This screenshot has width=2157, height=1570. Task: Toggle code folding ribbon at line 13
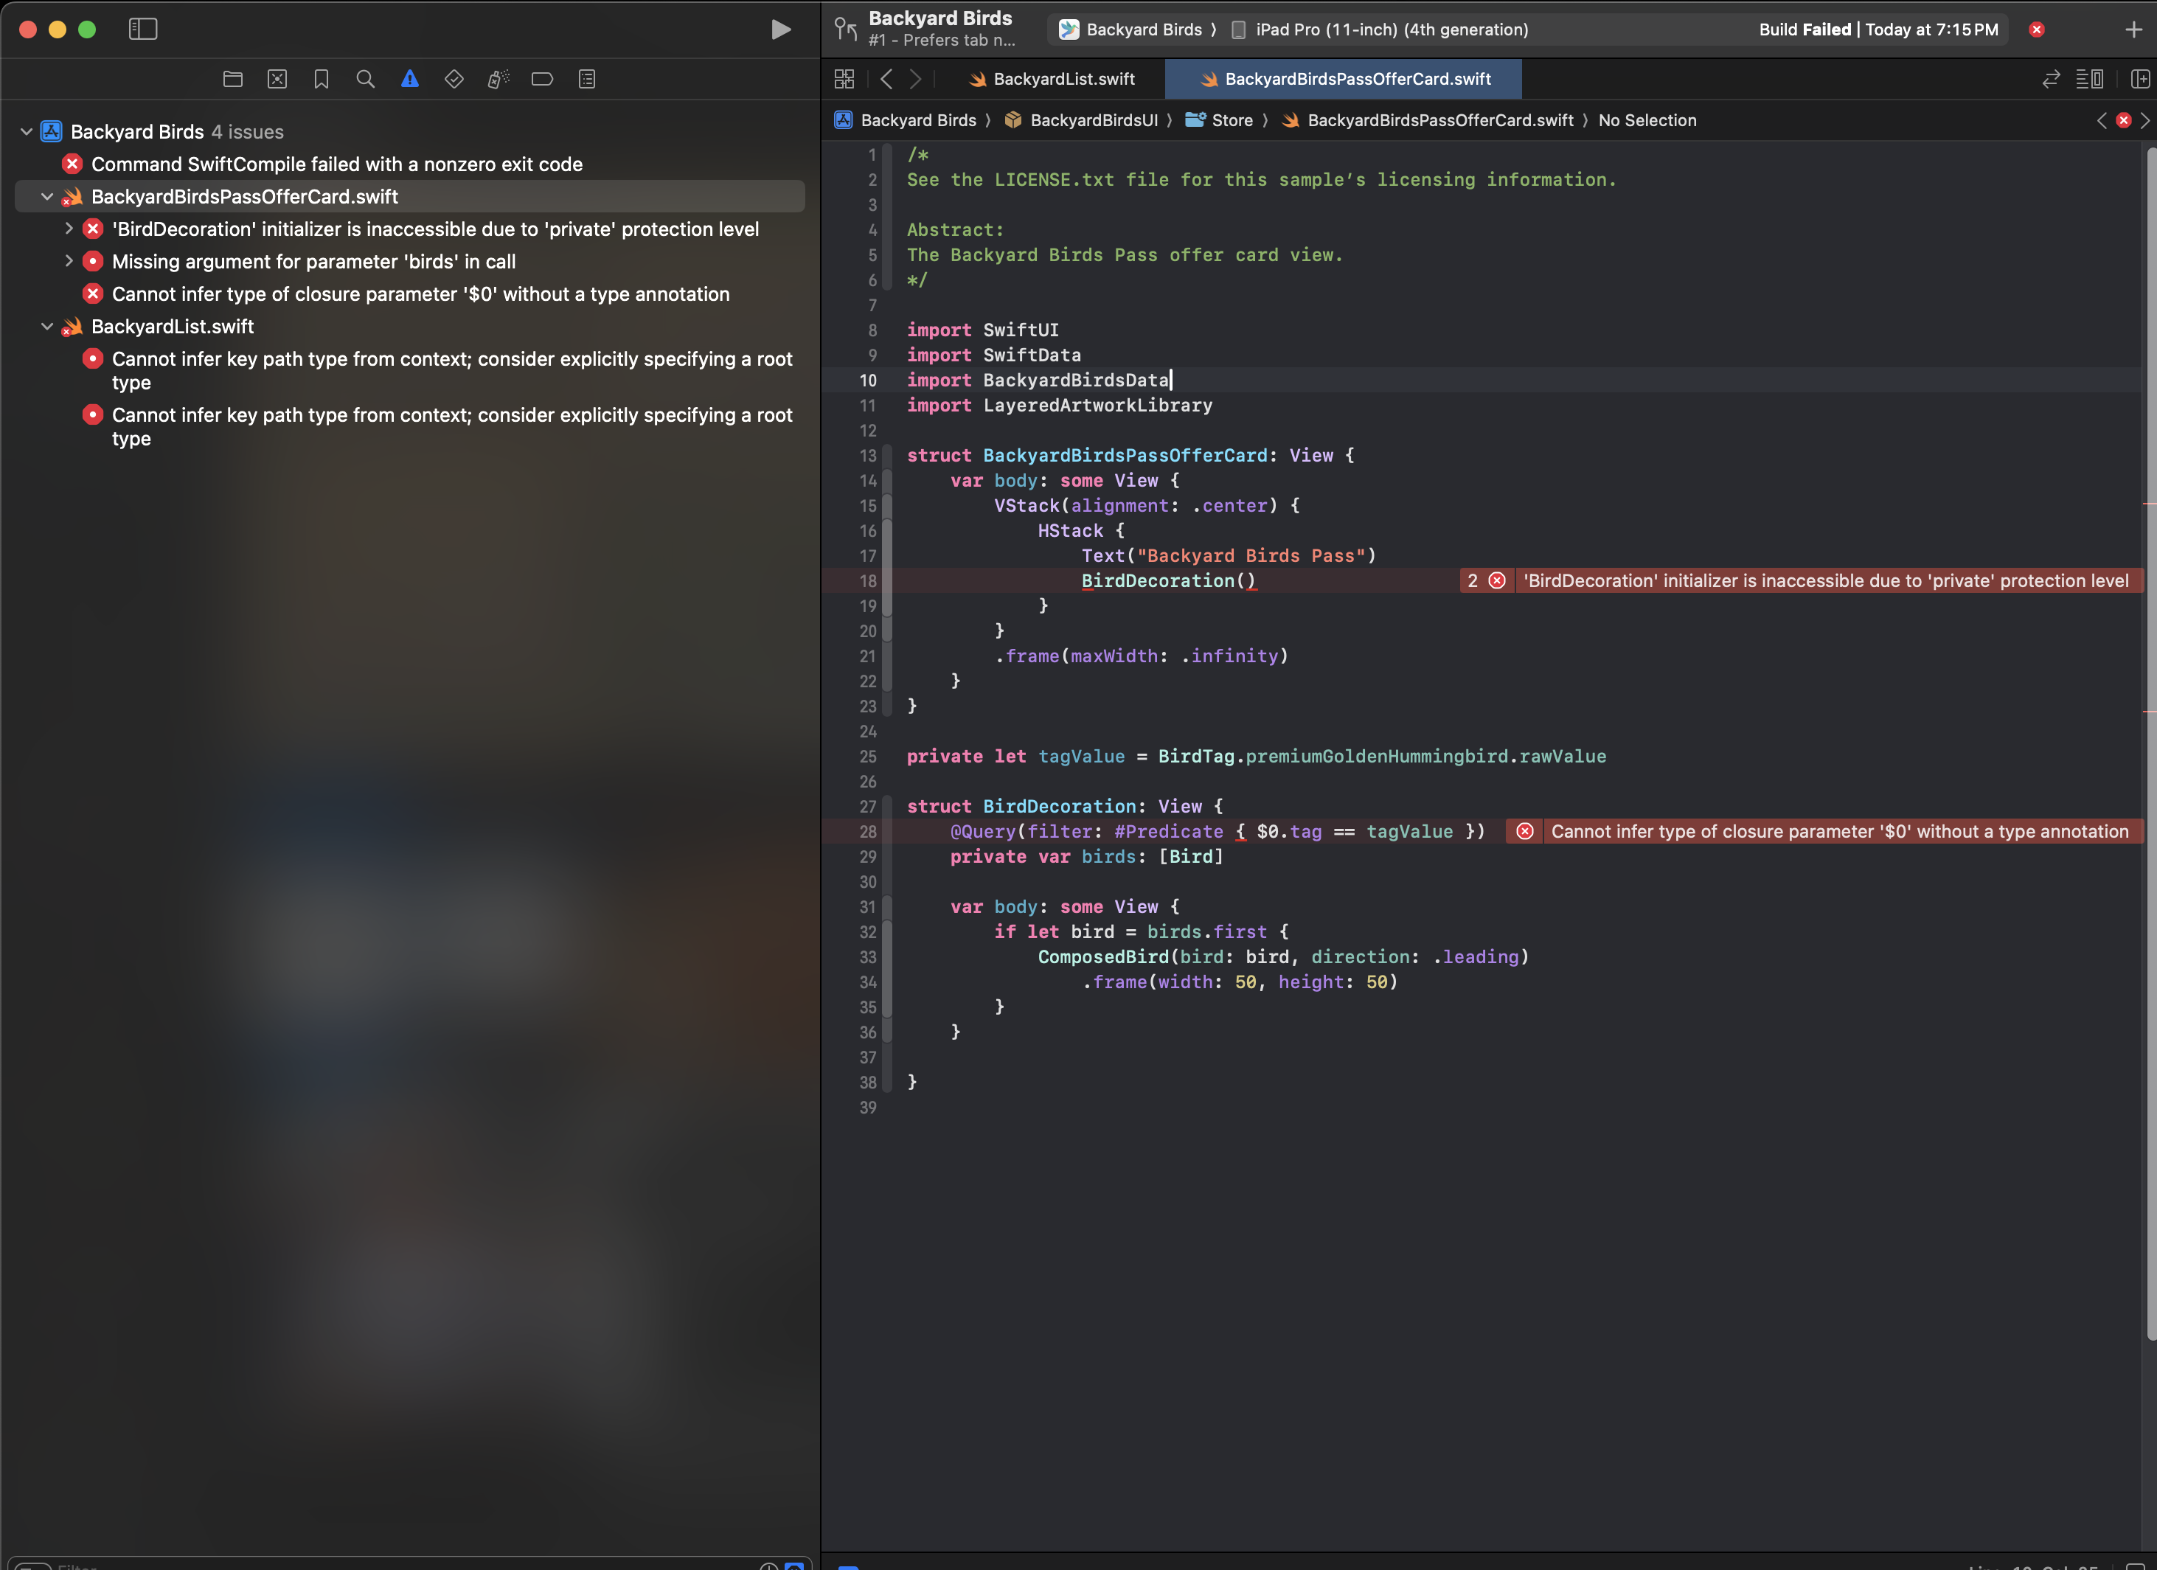click(x=887, y=456)
